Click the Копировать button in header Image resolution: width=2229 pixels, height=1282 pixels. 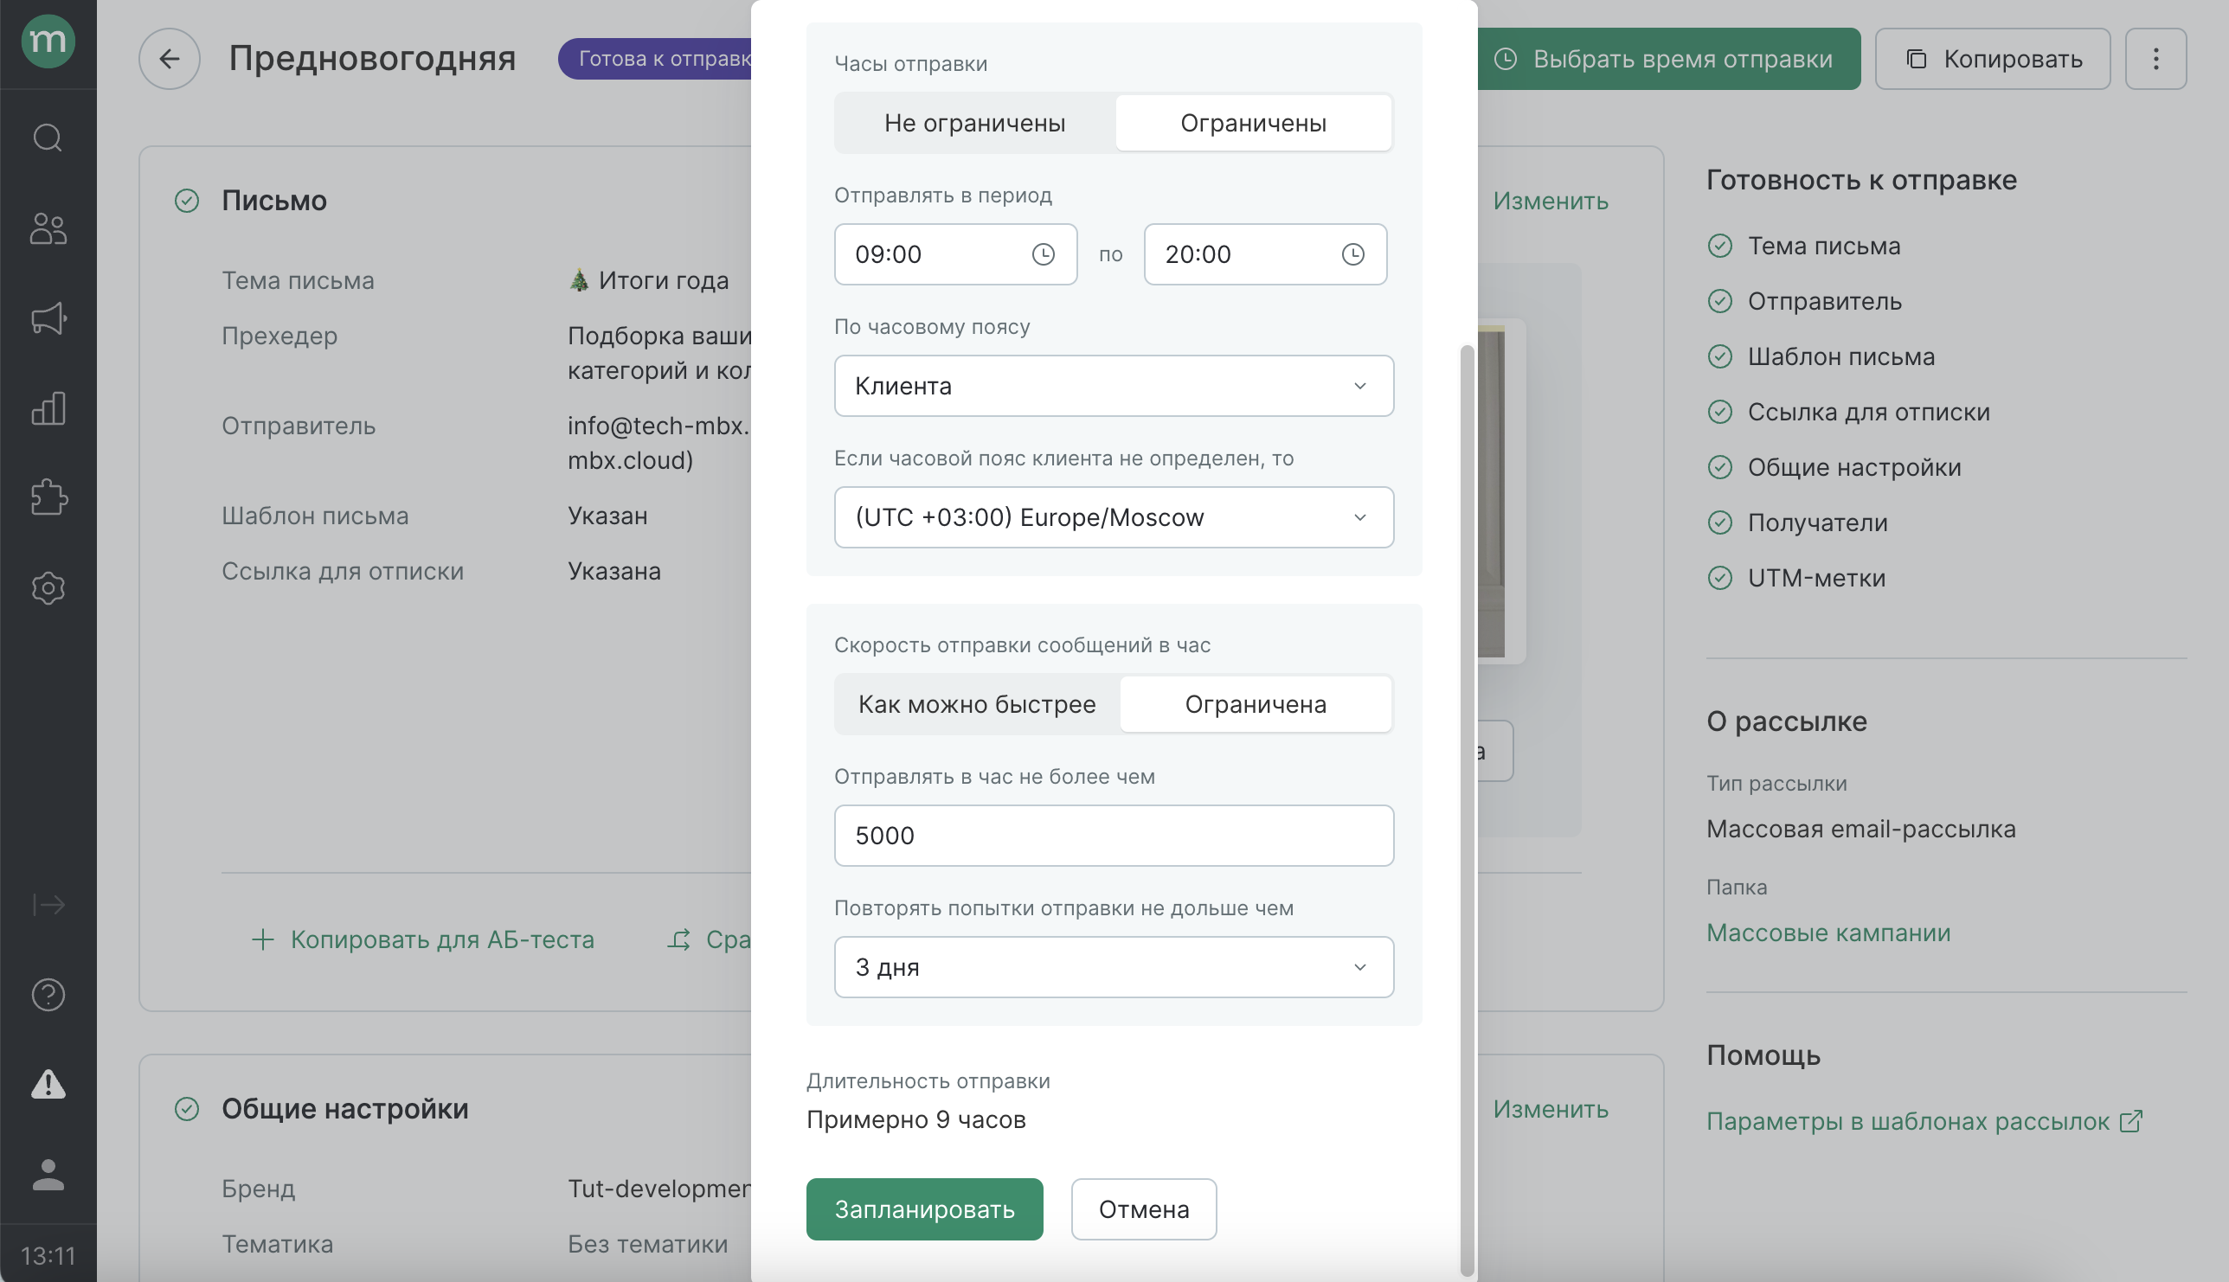click(1992, 59)
